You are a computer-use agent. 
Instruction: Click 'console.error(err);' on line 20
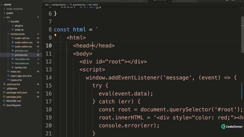[129, 126]
